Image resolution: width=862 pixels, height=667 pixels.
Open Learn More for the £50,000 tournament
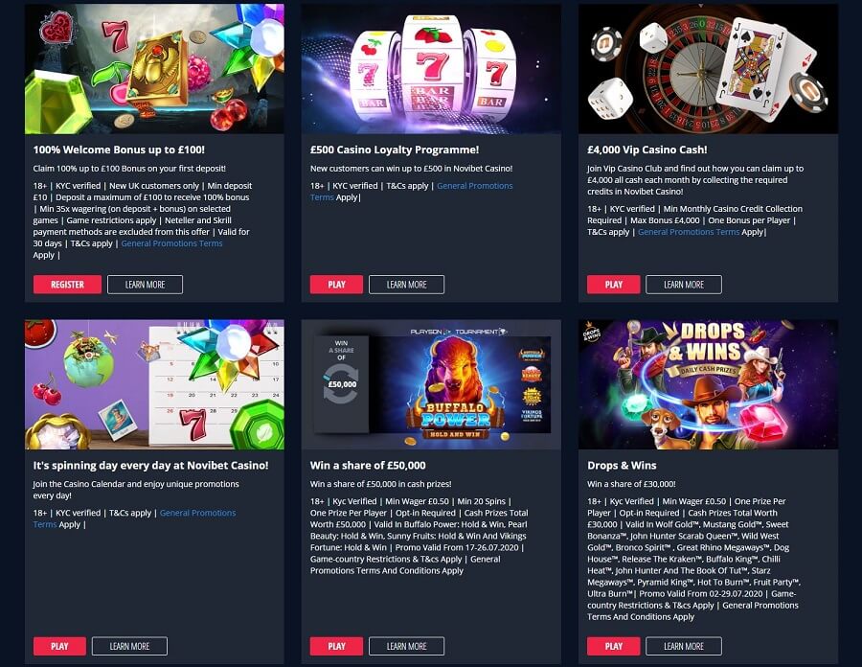[x=406, y=646]
